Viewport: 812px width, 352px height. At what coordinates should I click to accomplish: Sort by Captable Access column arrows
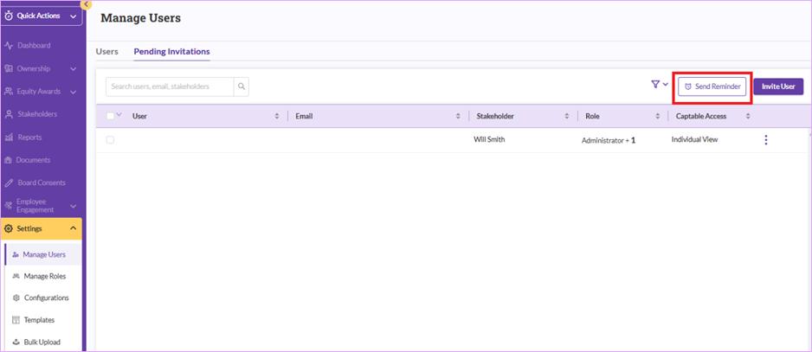pos(748,117)
